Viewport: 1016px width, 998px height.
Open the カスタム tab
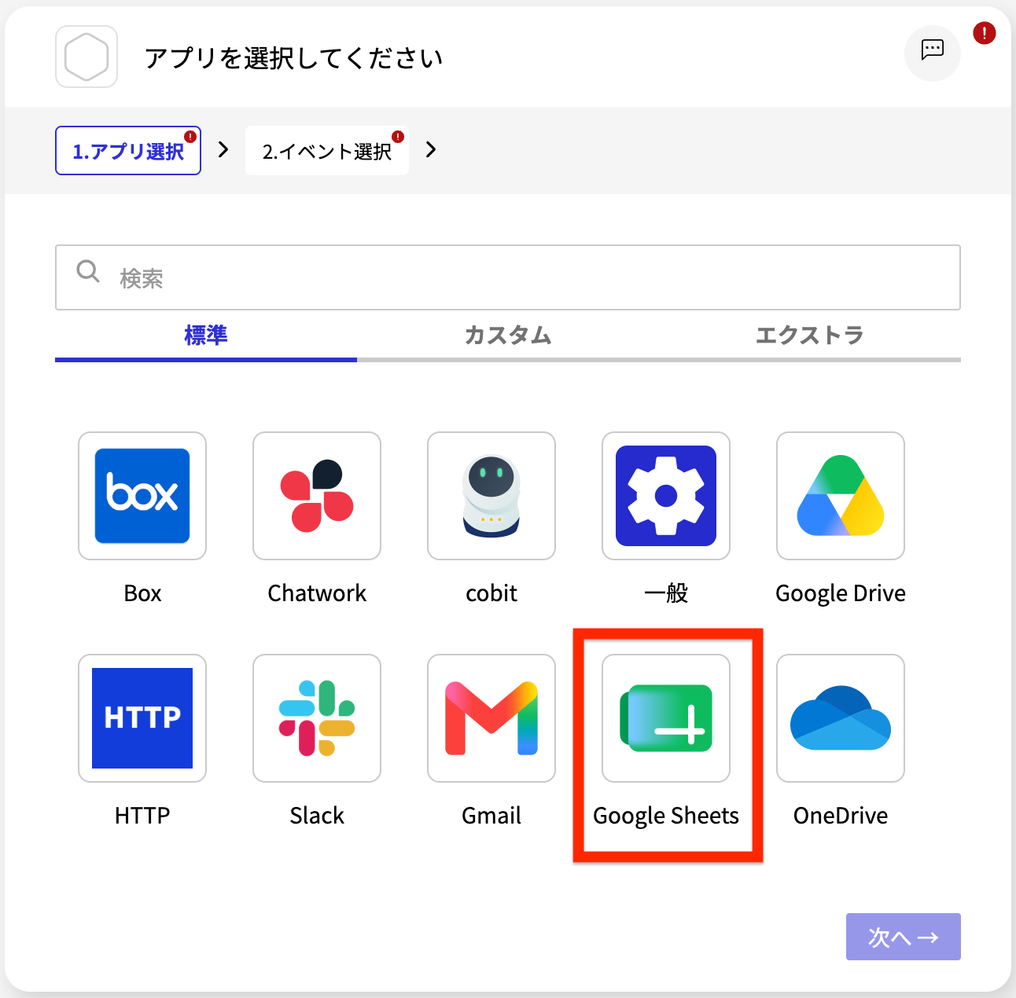[x=508, y=336]
